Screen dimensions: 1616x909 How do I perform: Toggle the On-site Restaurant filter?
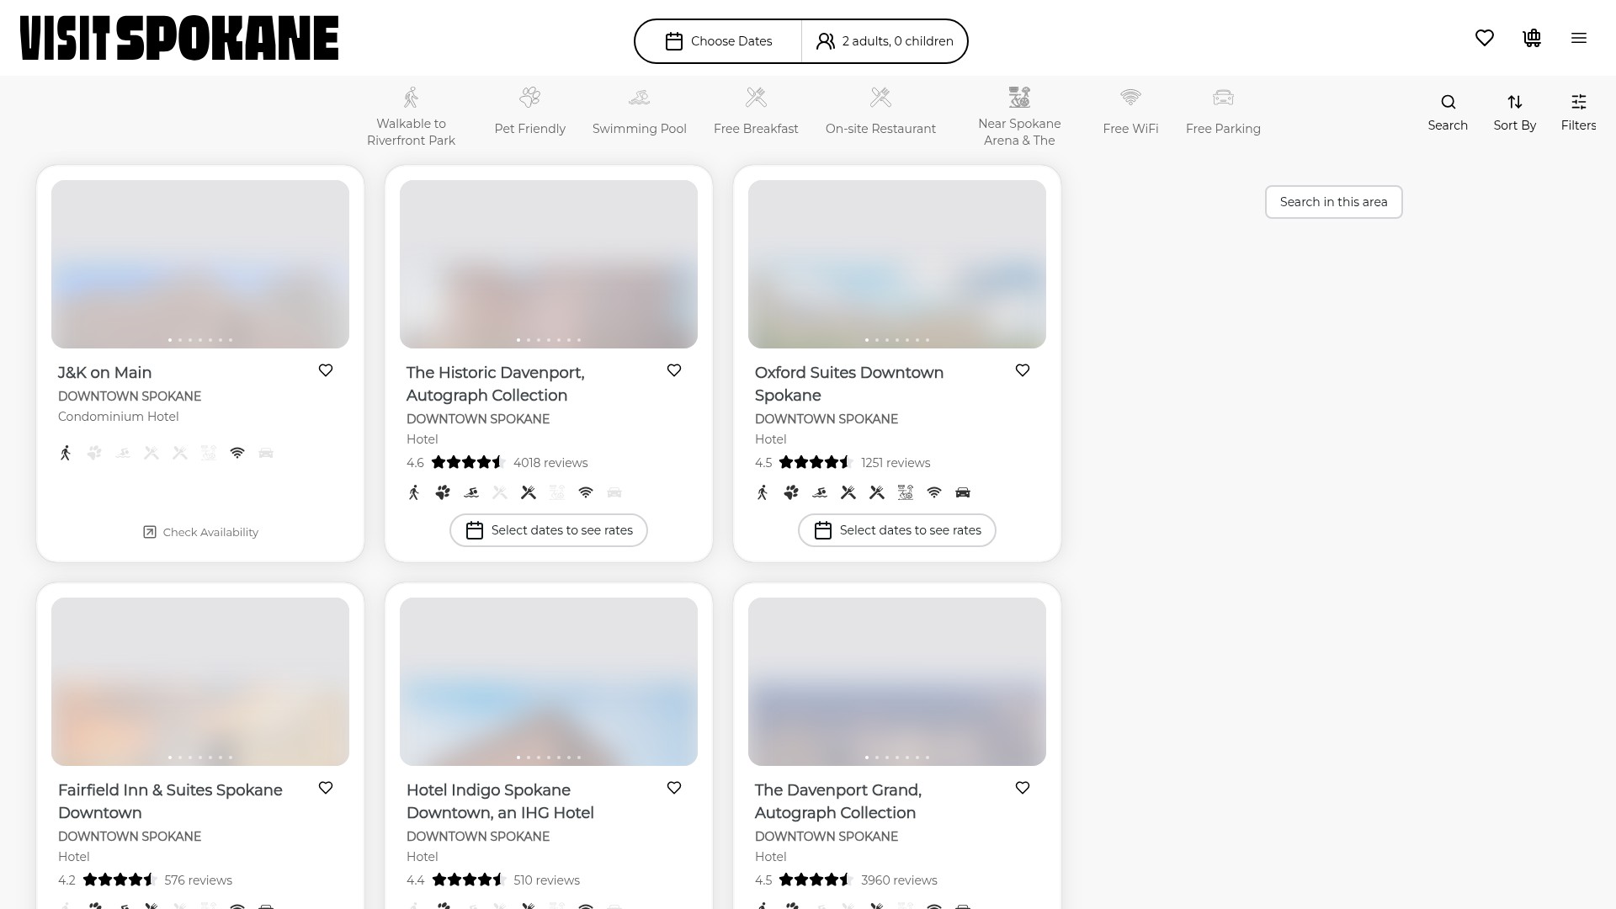[880, 111]
